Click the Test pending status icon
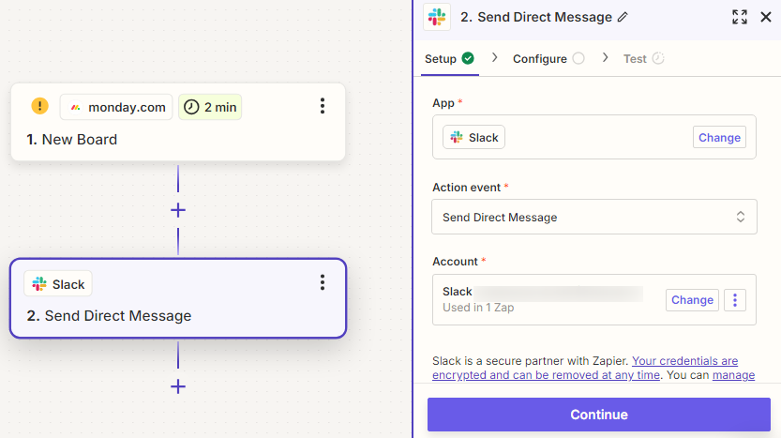 tap(658, 58)
